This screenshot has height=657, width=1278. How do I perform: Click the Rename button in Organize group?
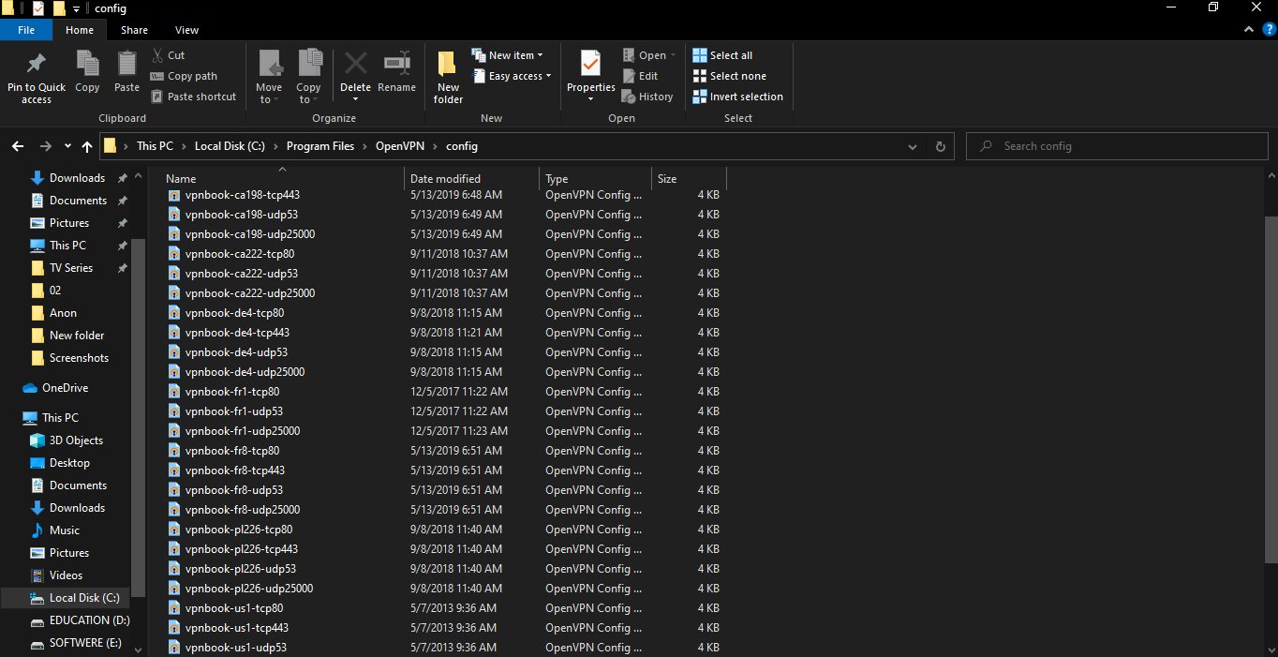coord(396,73)
